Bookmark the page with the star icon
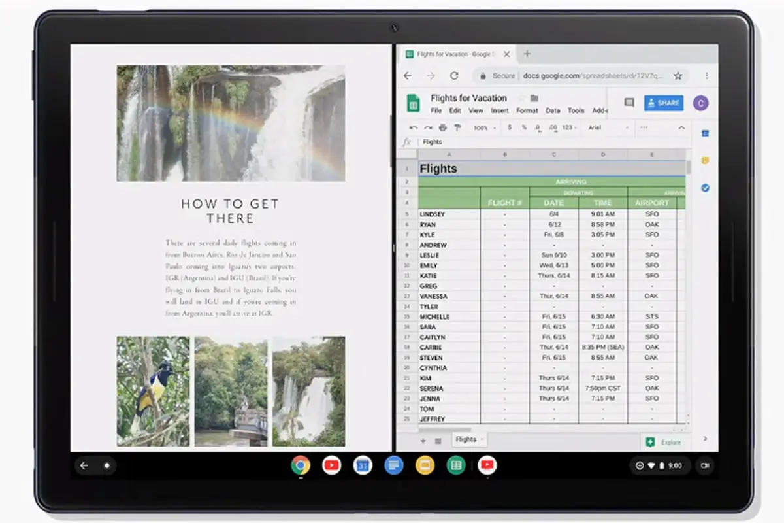 (x=678, y=76)
